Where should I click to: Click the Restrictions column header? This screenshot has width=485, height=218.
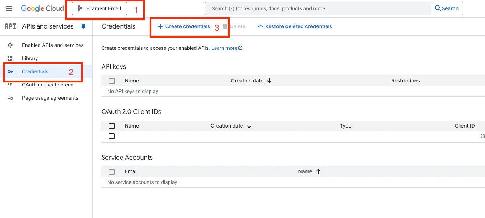(x=406, y=81)
